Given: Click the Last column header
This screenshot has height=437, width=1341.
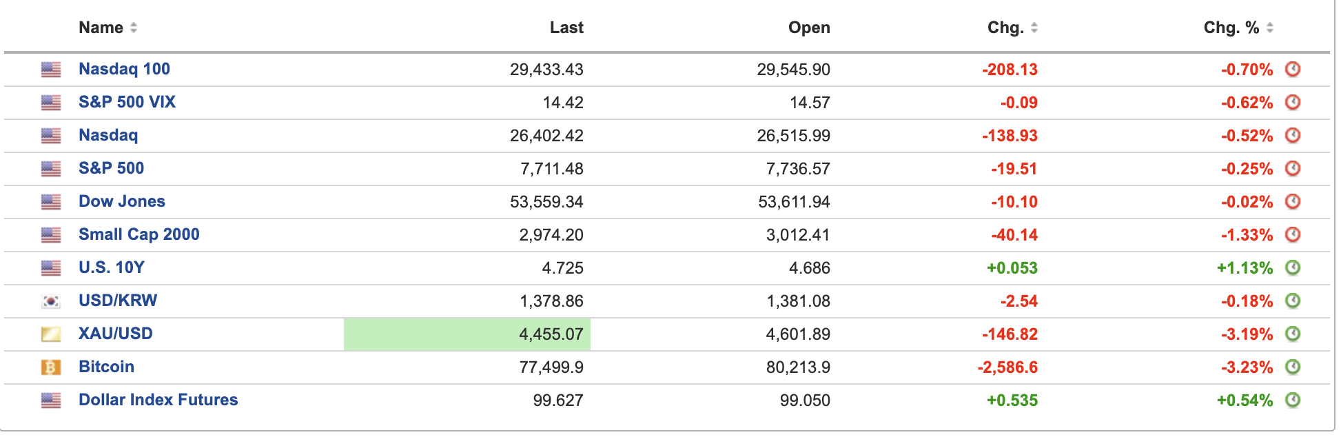Looking at the screenshot, I should click(566, 28).
